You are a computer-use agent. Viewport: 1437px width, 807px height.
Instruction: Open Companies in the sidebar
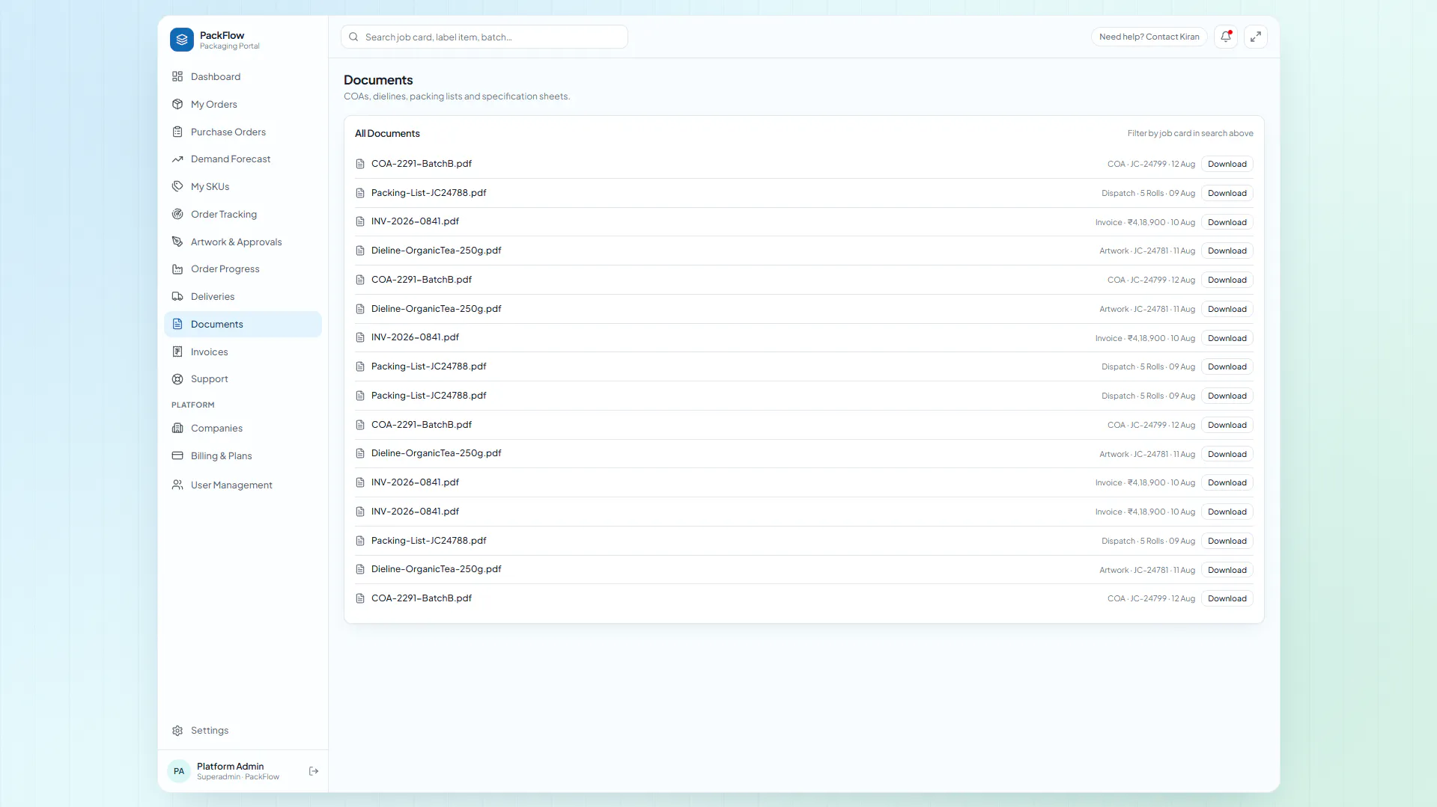coord(243,428)
